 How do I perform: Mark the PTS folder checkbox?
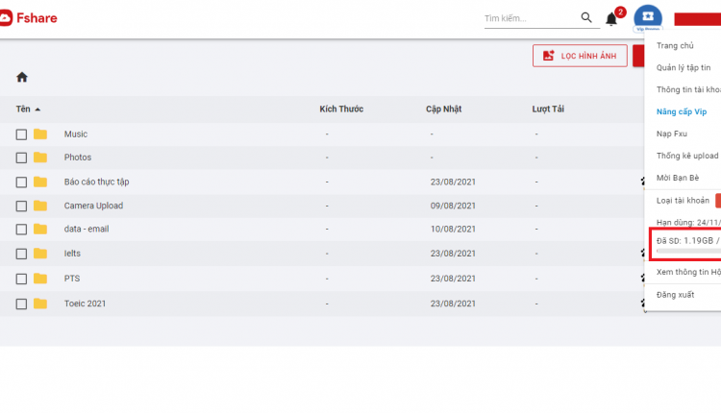(21, 279)
